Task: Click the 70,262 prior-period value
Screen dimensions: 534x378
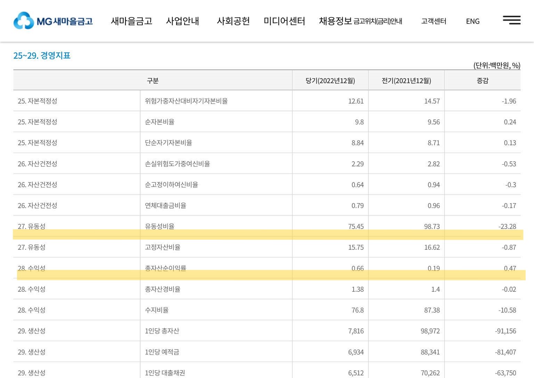Action: 430,373
